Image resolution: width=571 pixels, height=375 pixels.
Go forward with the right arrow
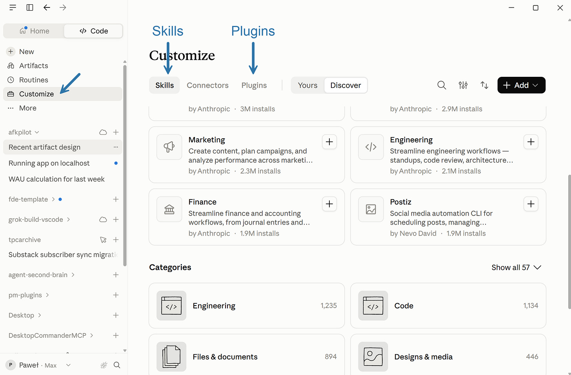63,7
